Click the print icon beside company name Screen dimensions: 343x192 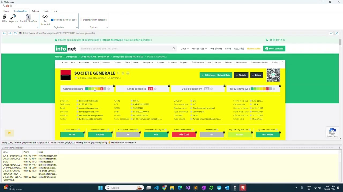point(128,73)
